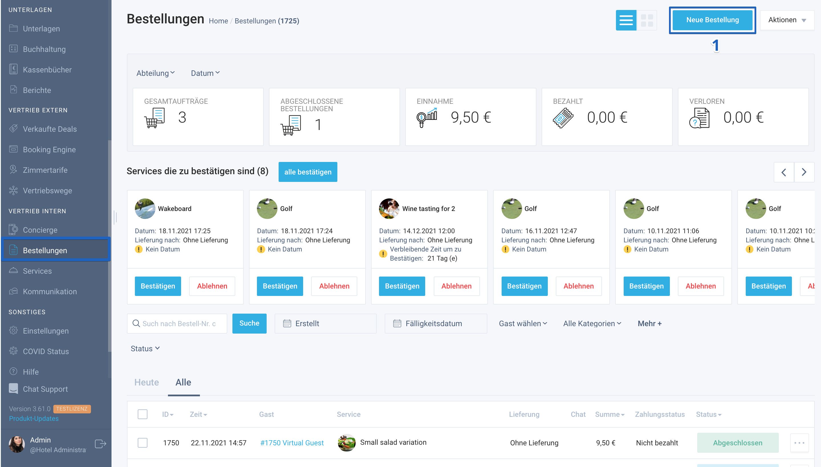Screen dimensions: 821x467
Task: Click the logout icon next to Admin
Action: click(100, 444)
